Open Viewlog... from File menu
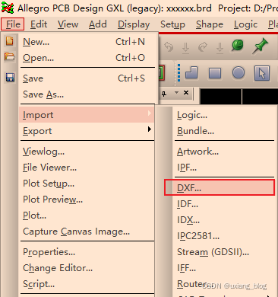 [x=87, y=152]
